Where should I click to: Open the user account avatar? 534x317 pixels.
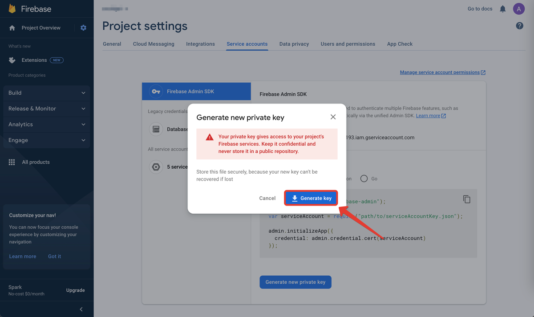coord(518,9)
